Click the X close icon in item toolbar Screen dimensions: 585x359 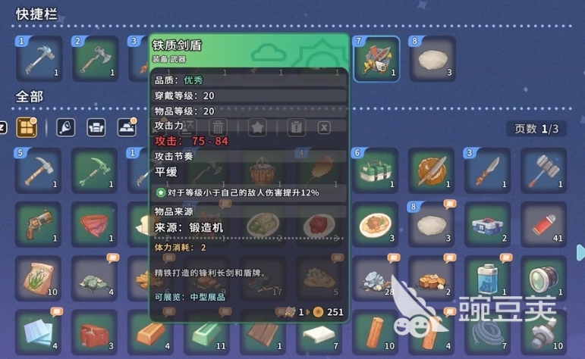point(324,128)
